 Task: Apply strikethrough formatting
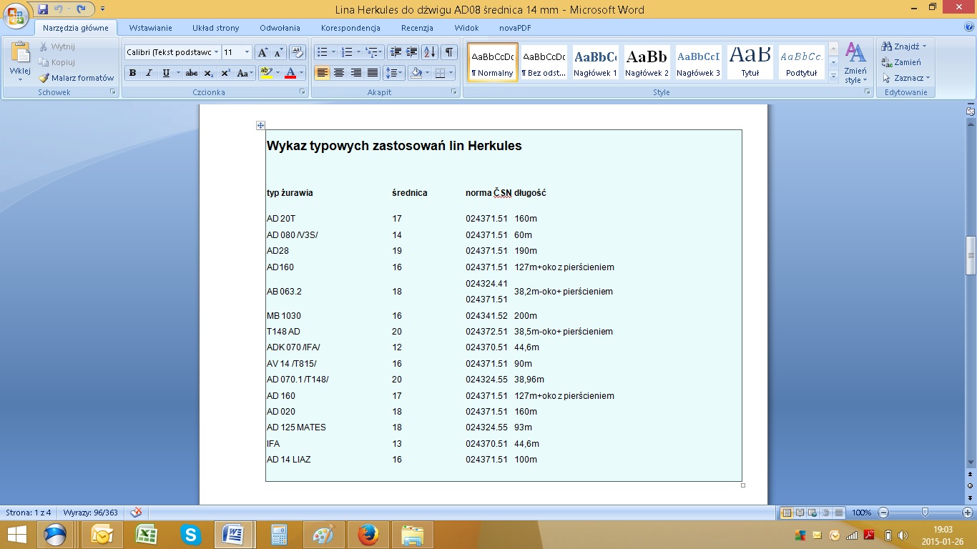pyautogui.click(x=191, y=73)
